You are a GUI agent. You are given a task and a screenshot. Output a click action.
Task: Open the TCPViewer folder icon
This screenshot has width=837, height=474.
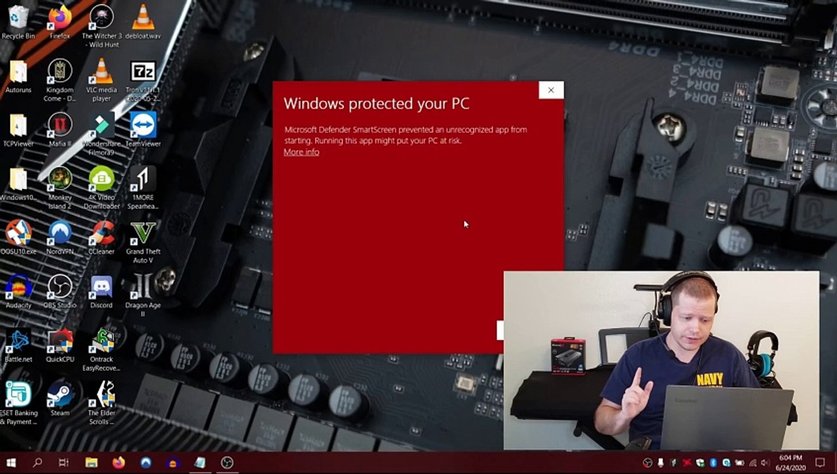click(x=18, y=130)
